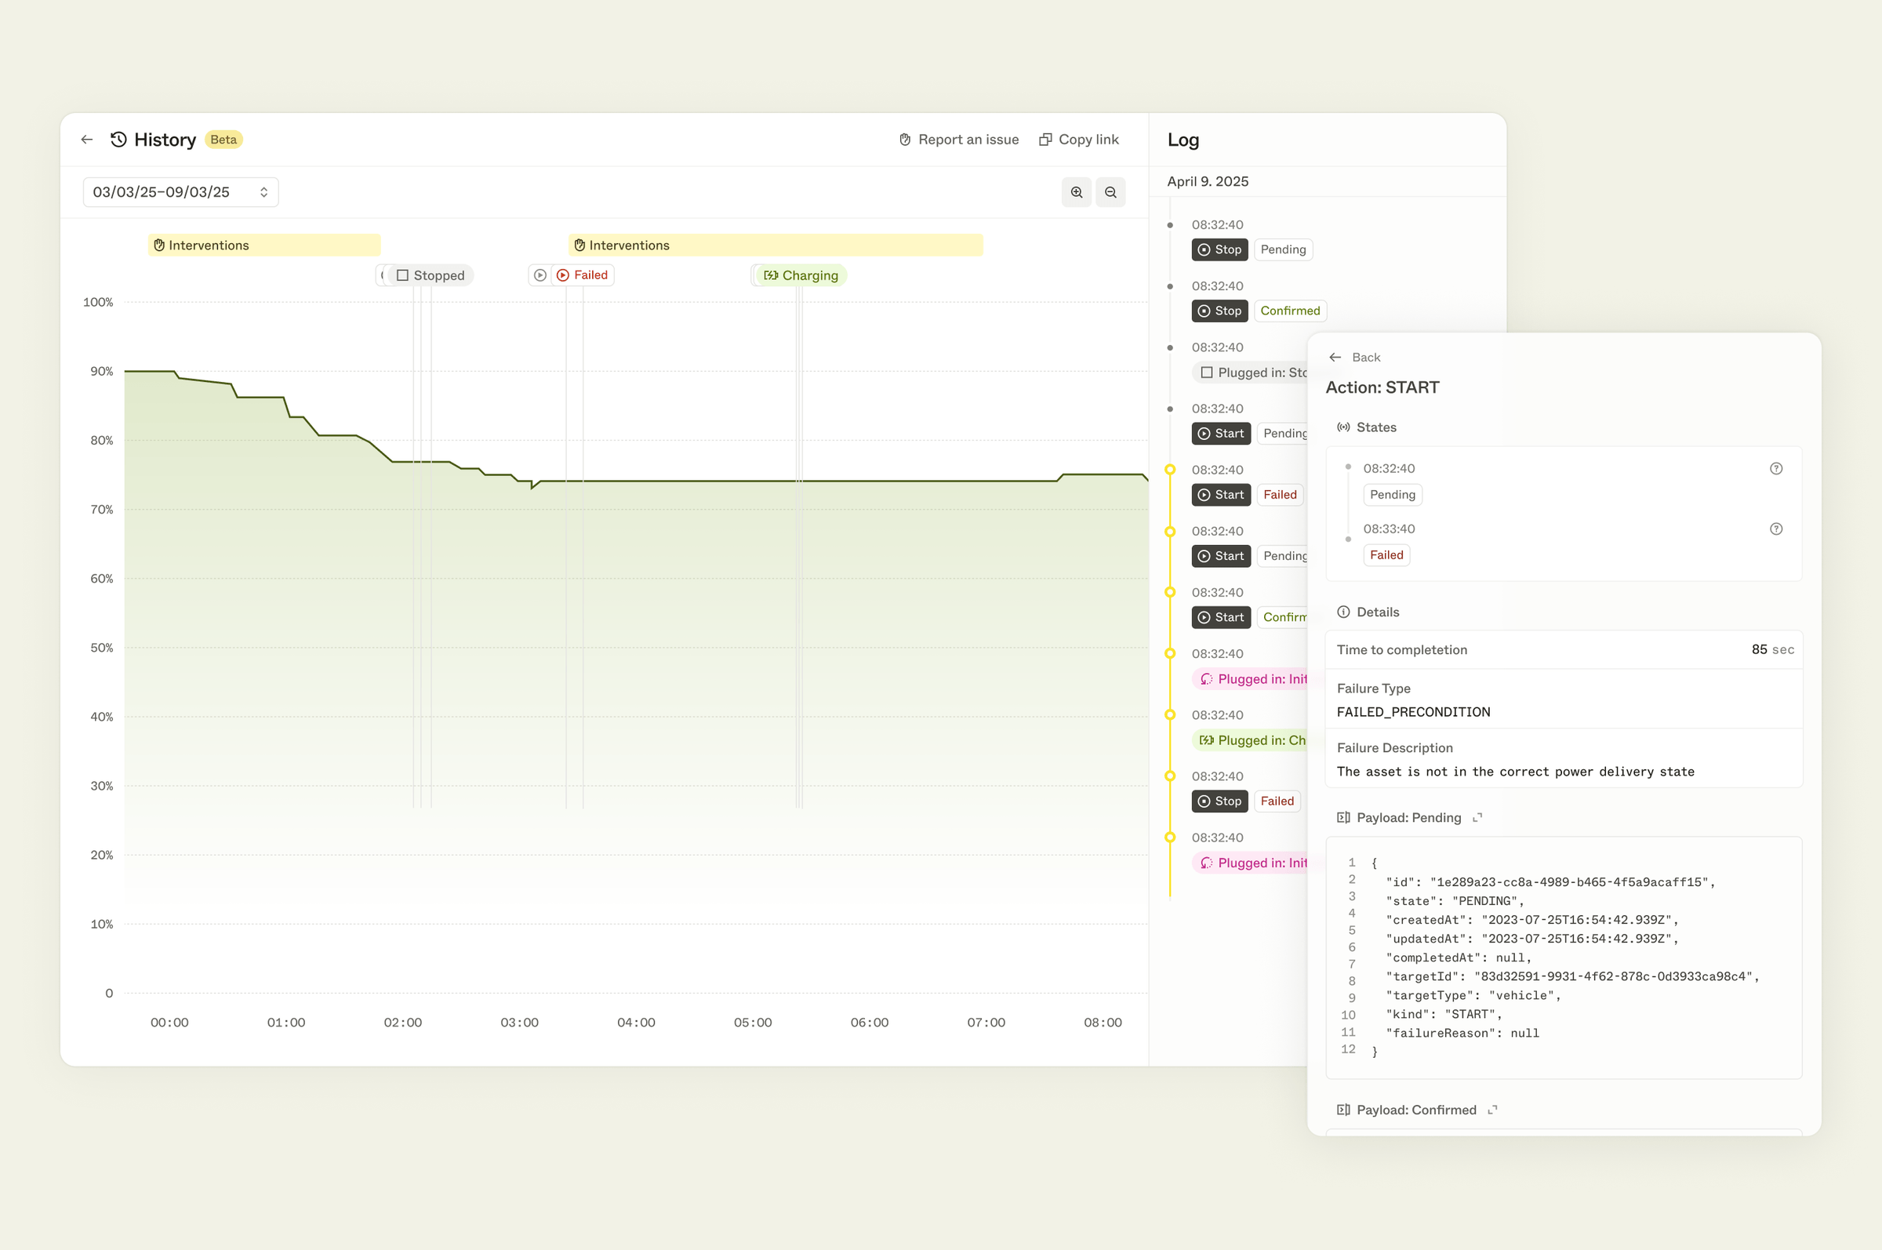
Task: Click the Beta badge next to History
Action: [x=223, y=139]
